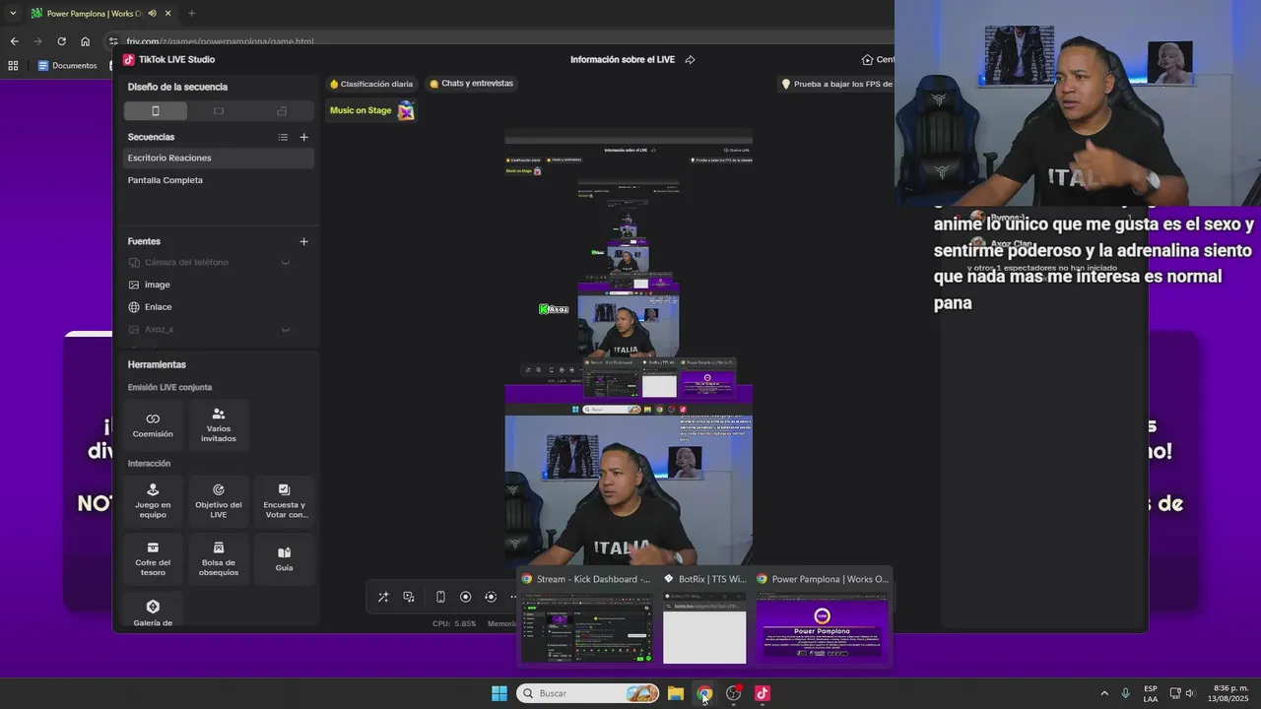Reload the browser page

tap(61, 41)
